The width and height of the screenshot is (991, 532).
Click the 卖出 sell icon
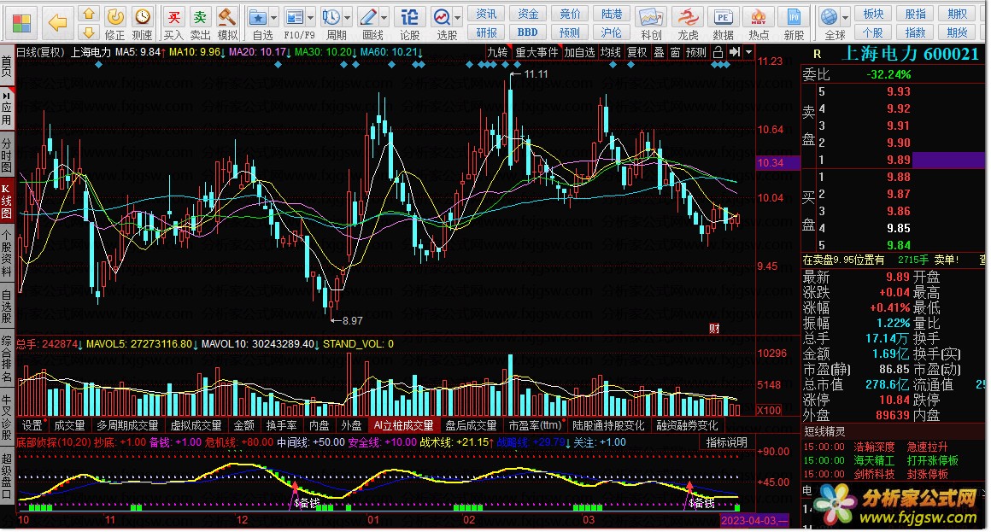[200, 17]
